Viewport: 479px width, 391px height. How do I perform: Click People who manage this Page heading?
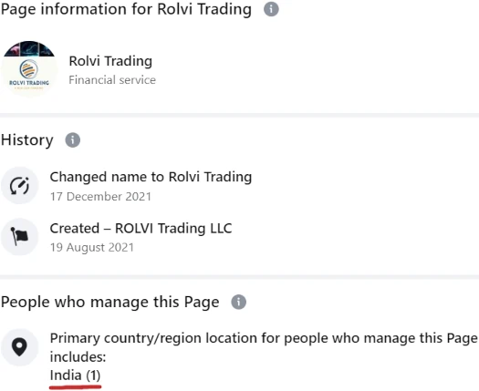[x=110, y=303]
